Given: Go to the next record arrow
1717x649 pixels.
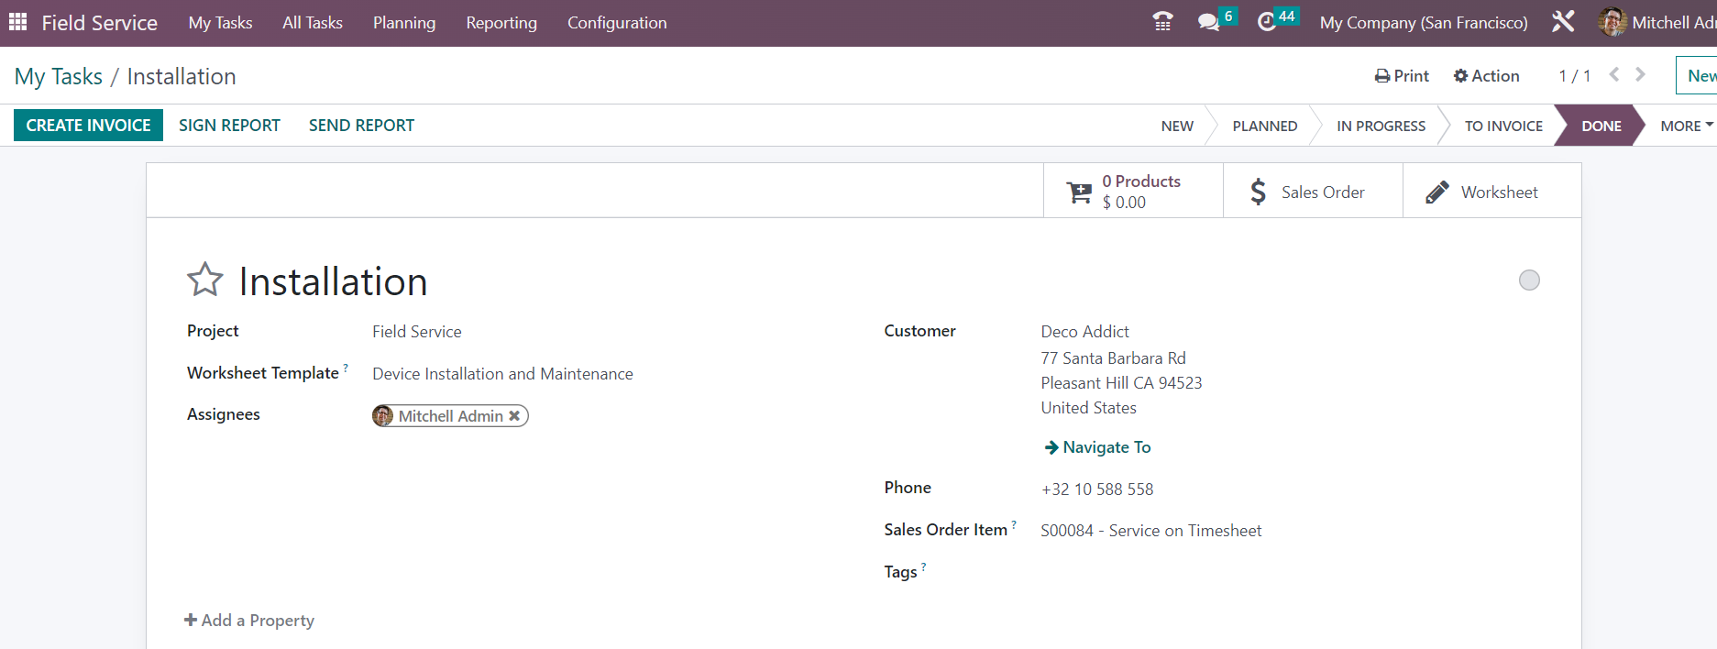Looking at the screenshot, I should [x=1641, y=75].
